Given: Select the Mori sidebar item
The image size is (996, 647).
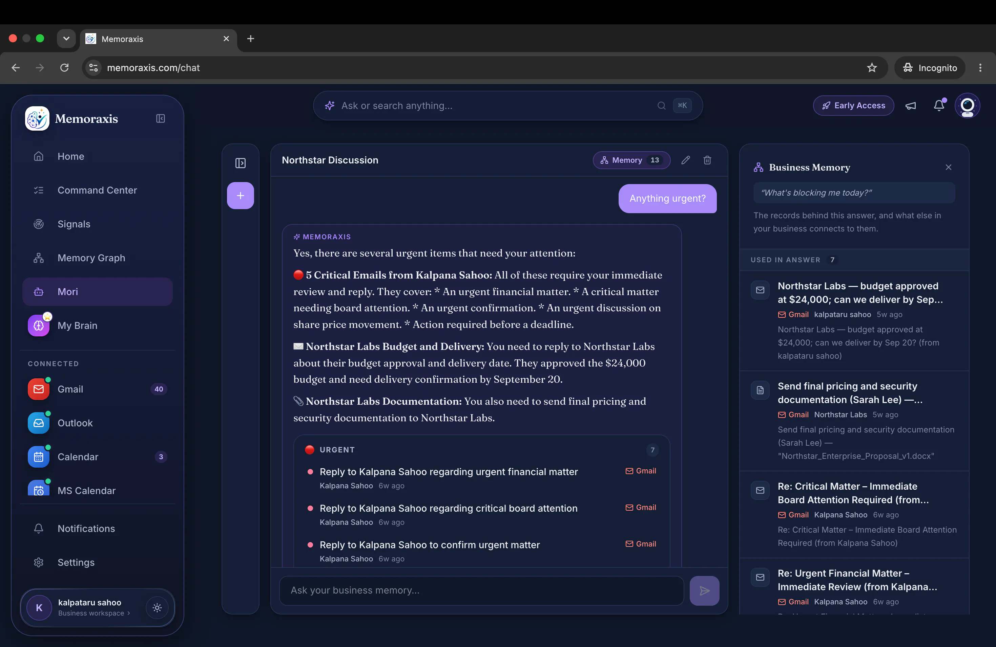Looking at the screenshot, I should pyautogui.click(x=98, y=292).
